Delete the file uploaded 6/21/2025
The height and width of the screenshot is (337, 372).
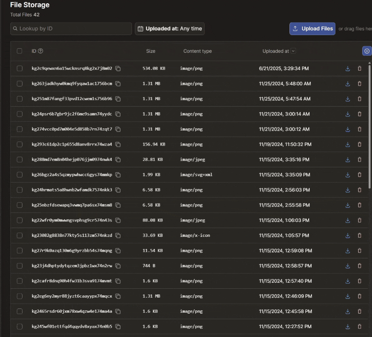(359, 68)
